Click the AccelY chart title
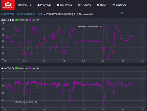Screen dimensions: 147x111 5,68
